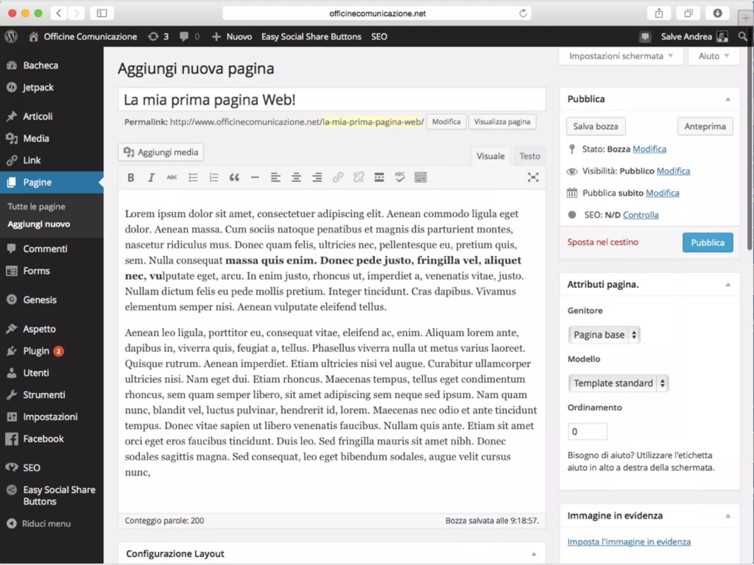
Task: Click the Ordinamento number field
Action: point(588,431)
